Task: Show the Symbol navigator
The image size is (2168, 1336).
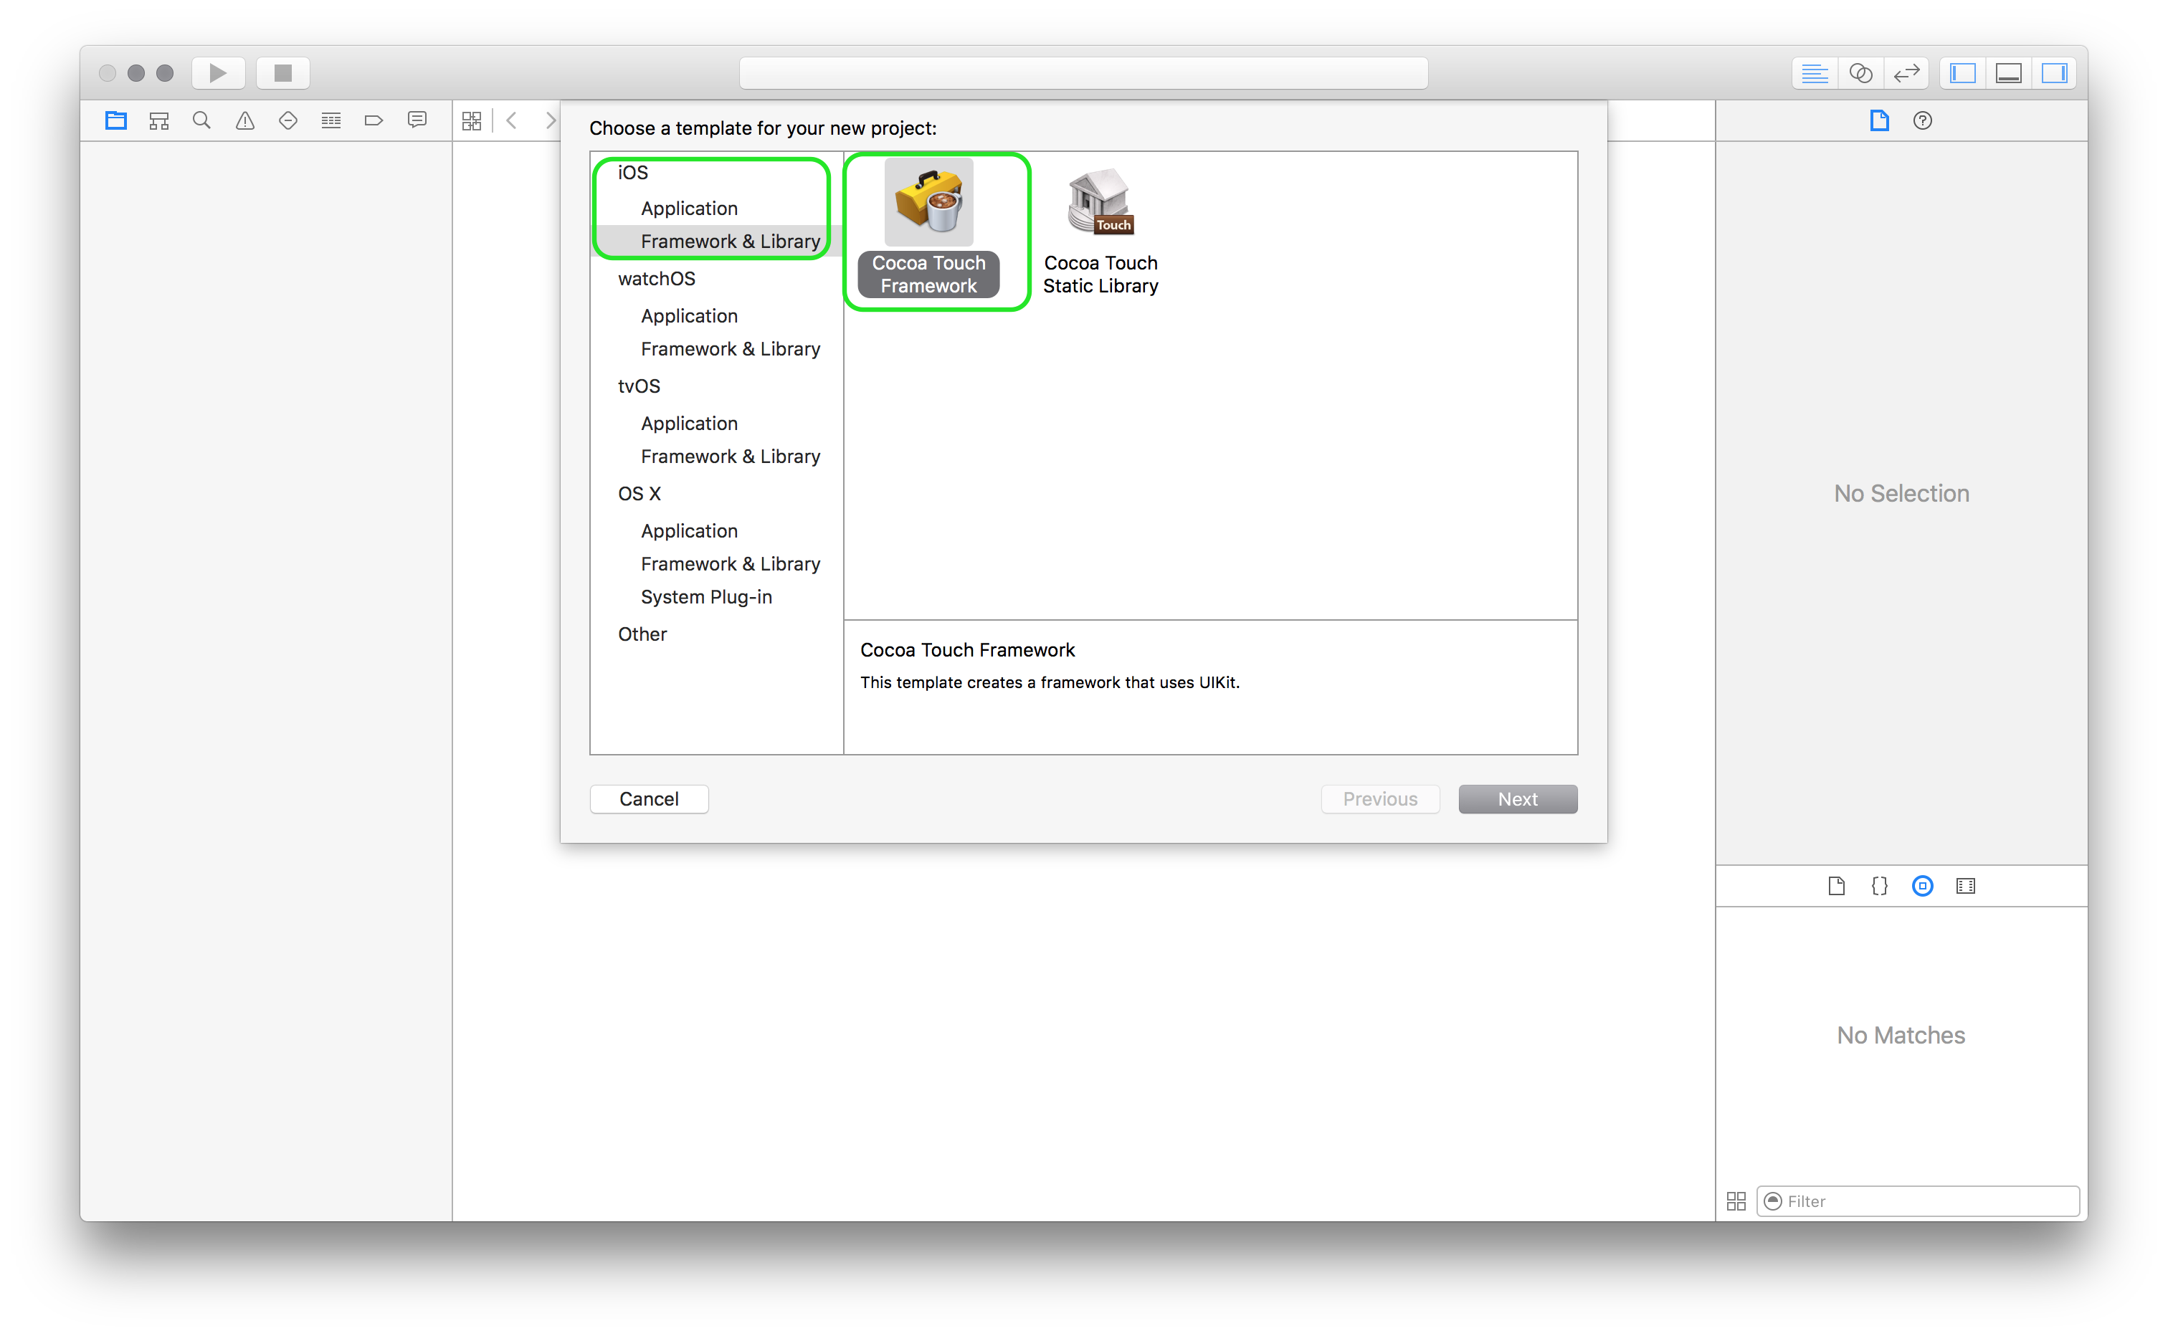Action: [159, 120]
